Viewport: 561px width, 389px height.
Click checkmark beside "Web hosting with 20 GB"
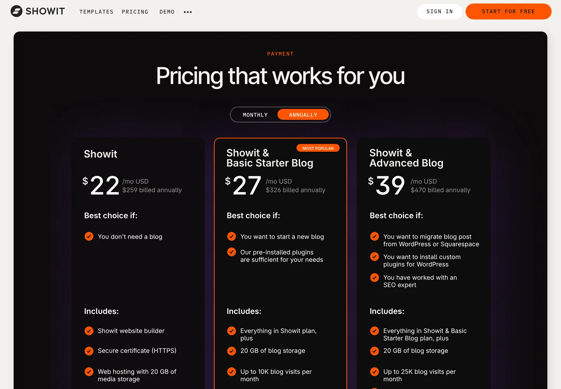[x=89, y=371]
